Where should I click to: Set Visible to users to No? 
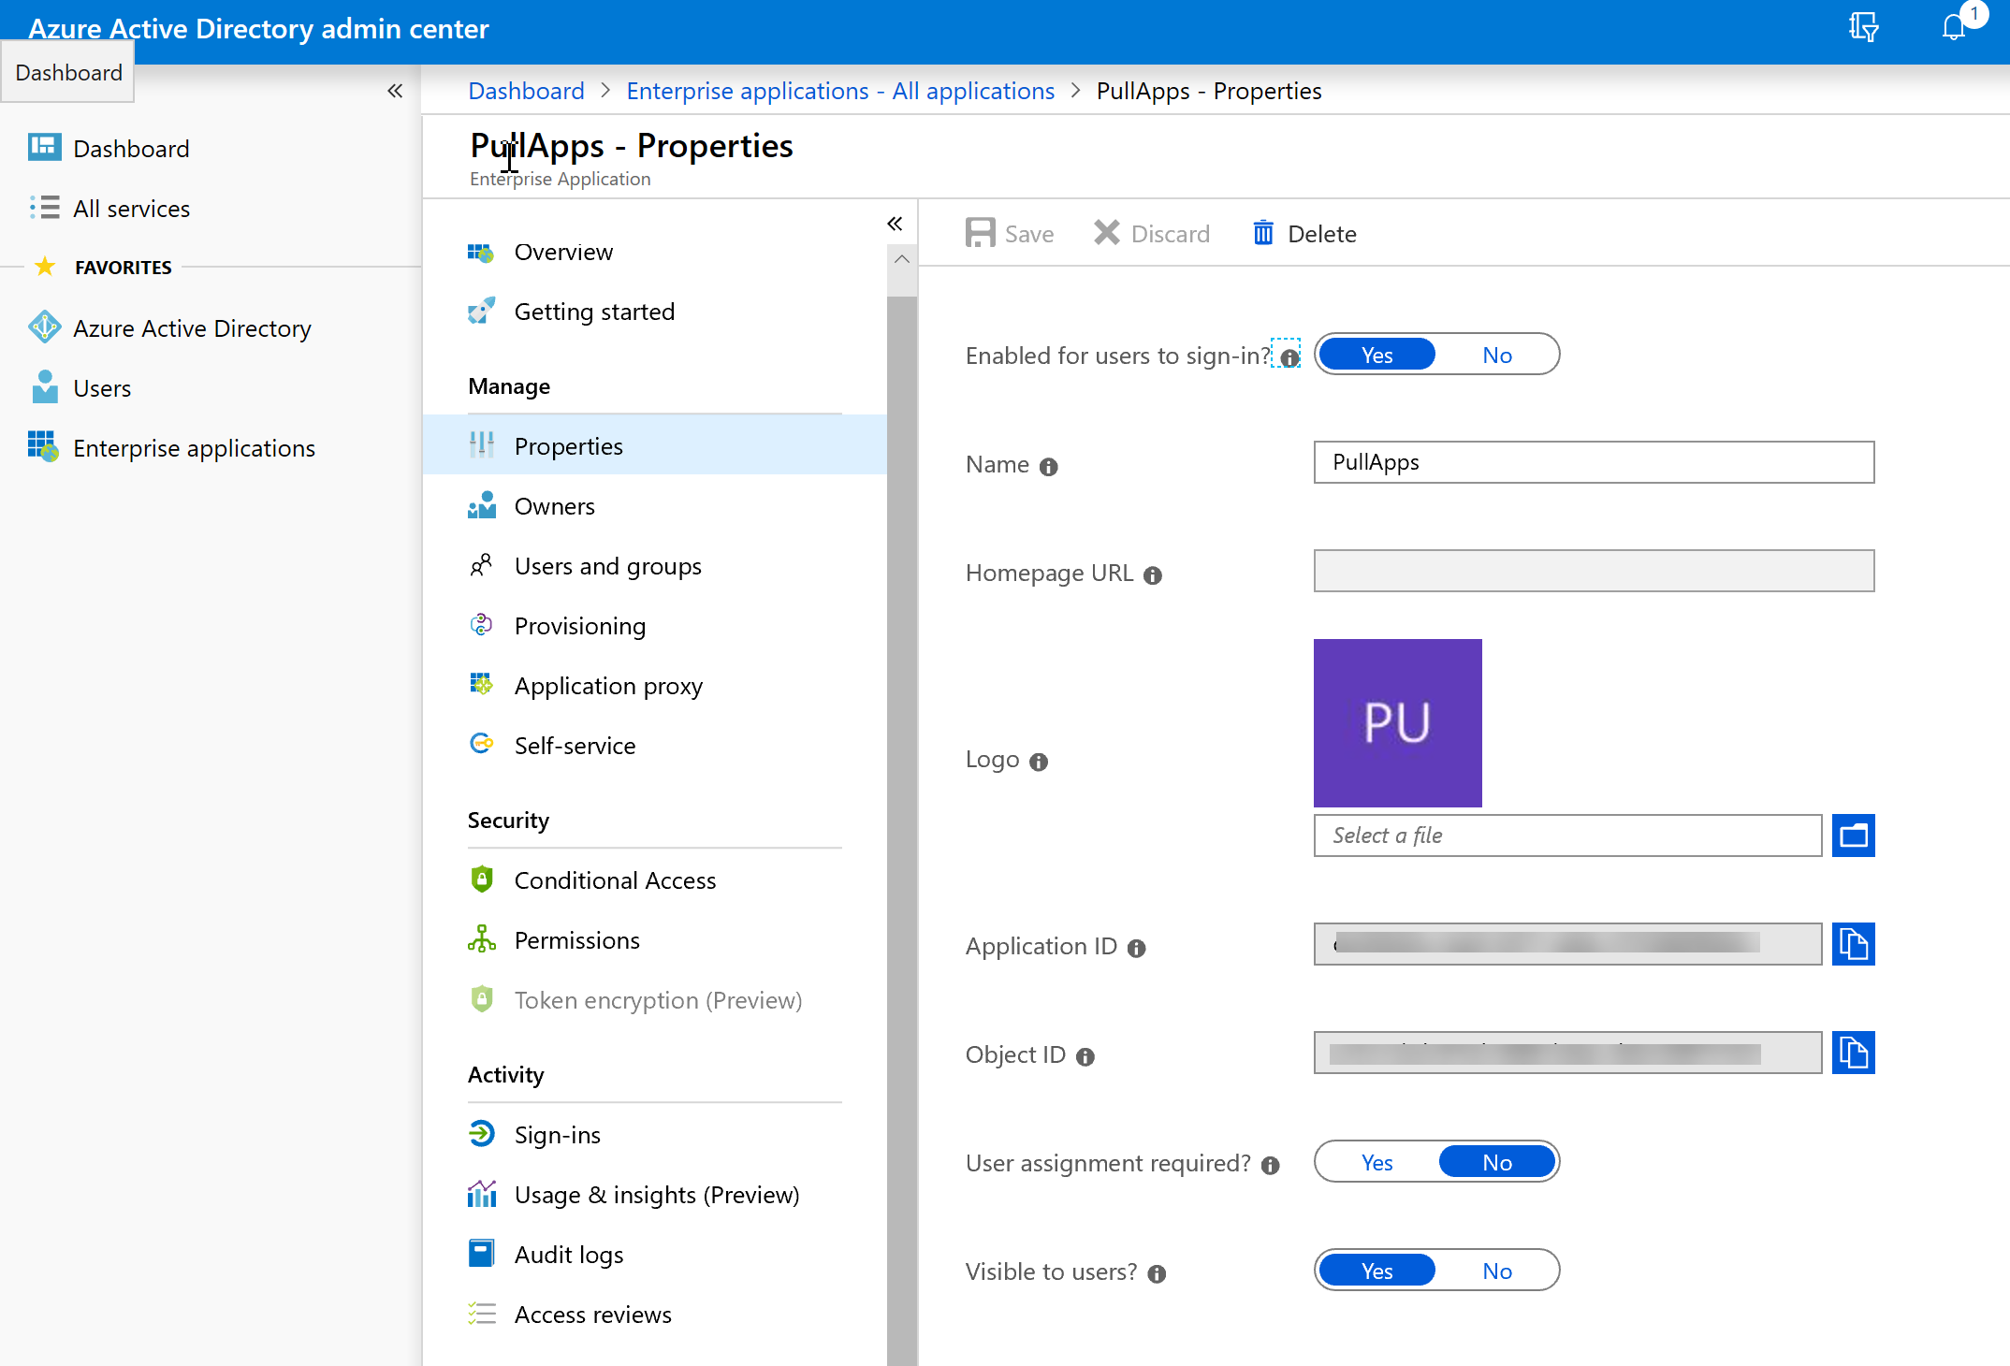pos(1497,1271)
